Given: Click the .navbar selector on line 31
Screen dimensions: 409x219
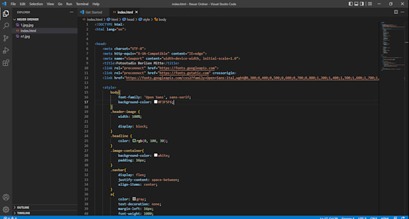Looking at the screenshot, I should coord(117,170).
